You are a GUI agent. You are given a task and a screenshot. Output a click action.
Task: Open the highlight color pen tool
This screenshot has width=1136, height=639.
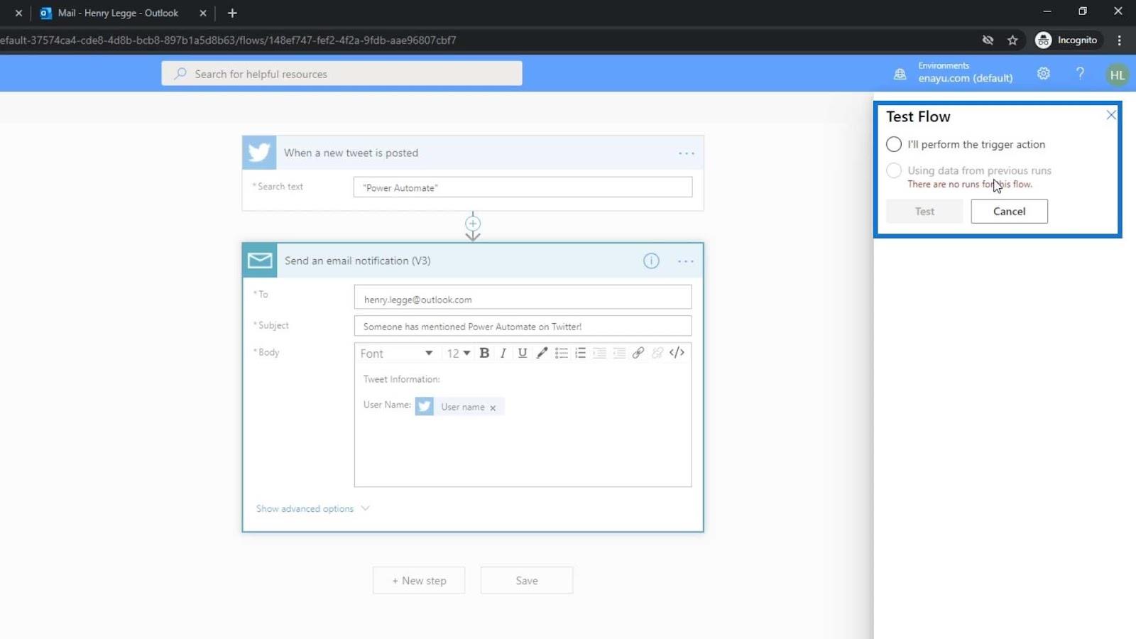pyautogui.click(x=542, y=353)
